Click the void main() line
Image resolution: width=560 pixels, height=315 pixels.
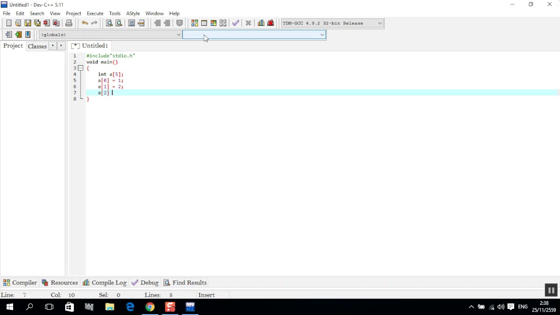(102, 62)
